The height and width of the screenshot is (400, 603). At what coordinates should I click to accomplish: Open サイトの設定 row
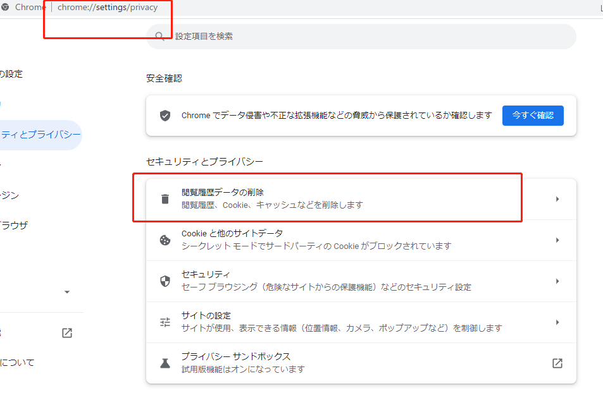click(361, 322)
